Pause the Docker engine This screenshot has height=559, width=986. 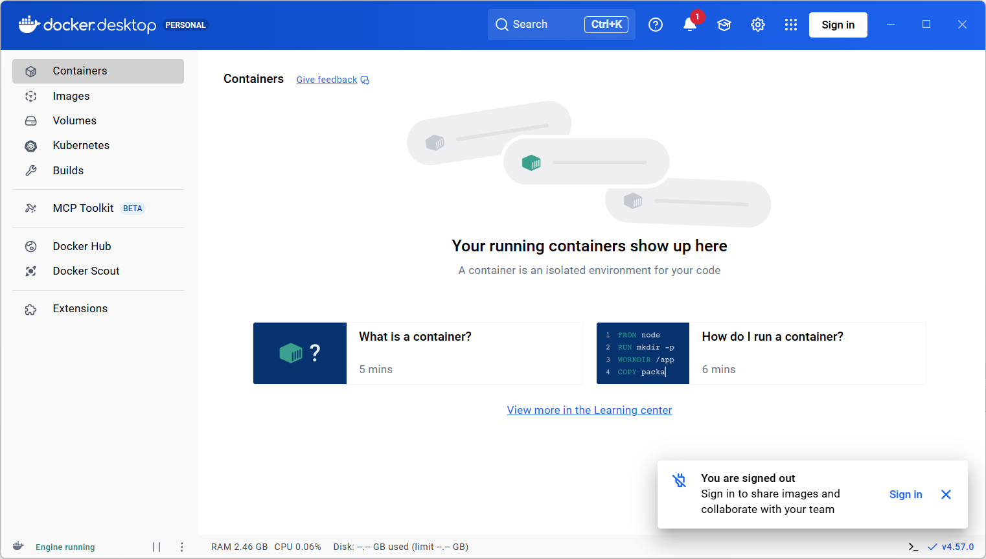(x=156, y=547)
